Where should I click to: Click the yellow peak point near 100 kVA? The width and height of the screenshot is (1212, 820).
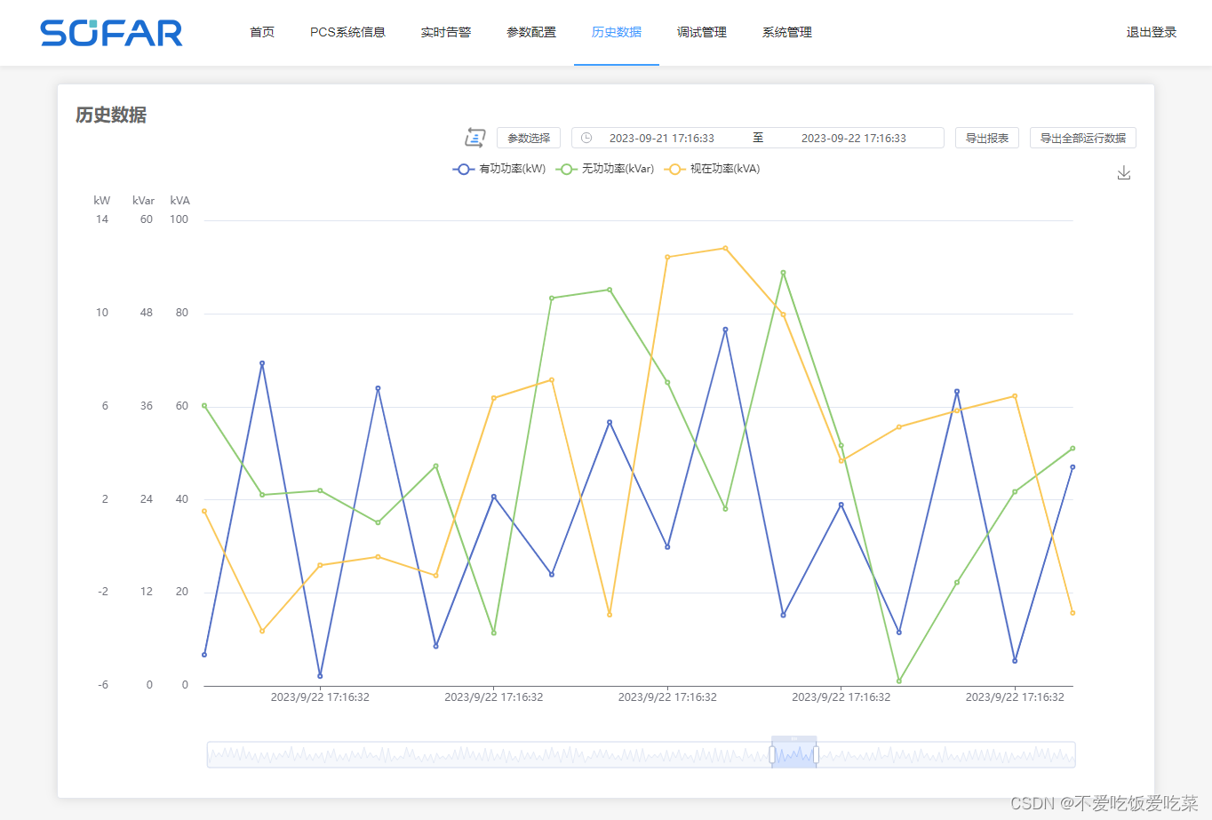click(x=725, y=248)
